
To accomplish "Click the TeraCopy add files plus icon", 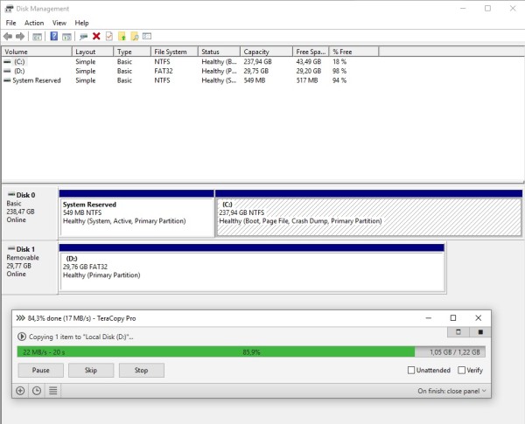I will (x=20, y=391).
